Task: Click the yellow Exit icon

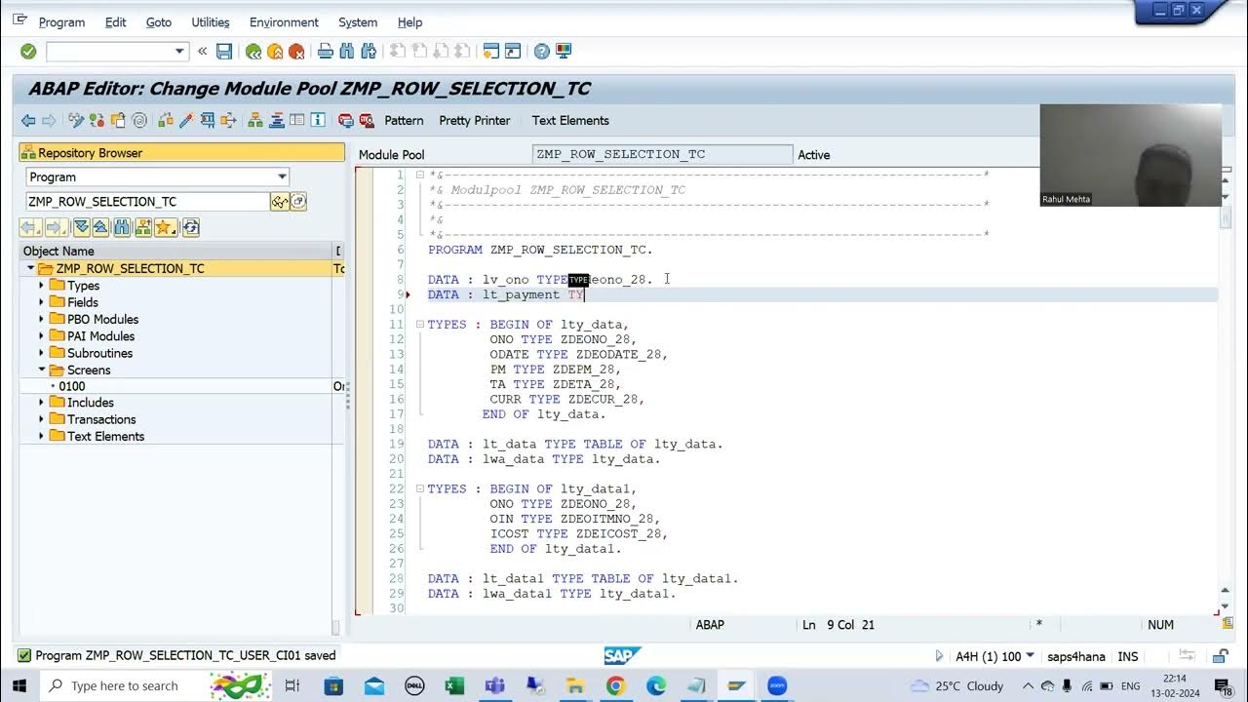Action: tap(275, 51)
